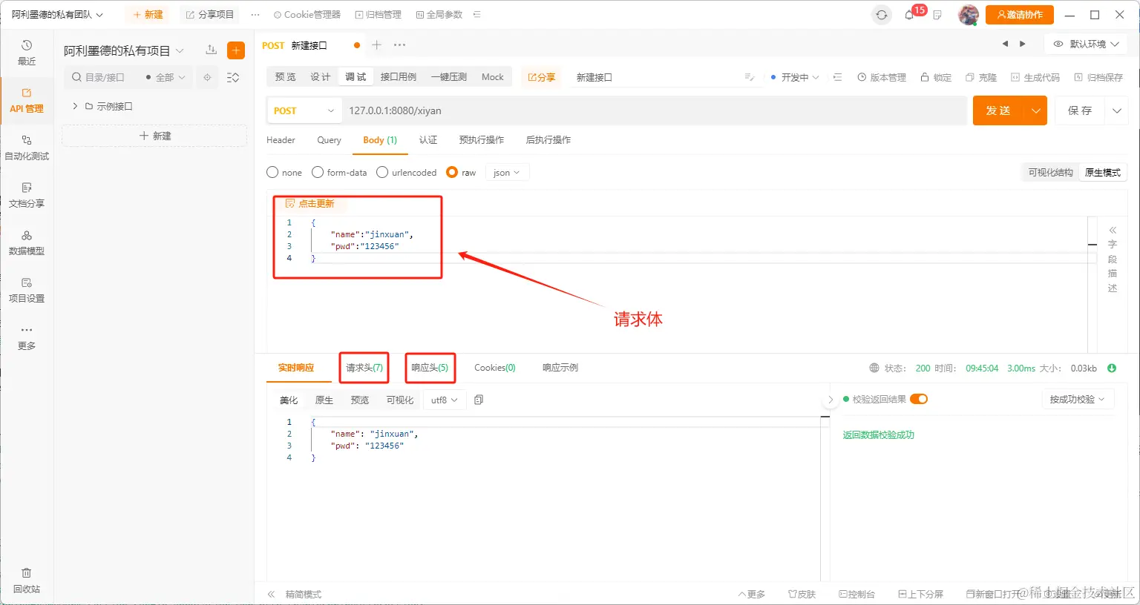Screen dimensions: 1140x605
Task: Click the sync refresh icon in the title bar
Action: pyautogui.click(x=882, y=15)
